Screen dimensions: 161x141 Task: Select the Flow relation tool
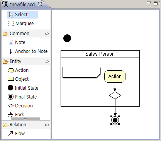[16, 134]
